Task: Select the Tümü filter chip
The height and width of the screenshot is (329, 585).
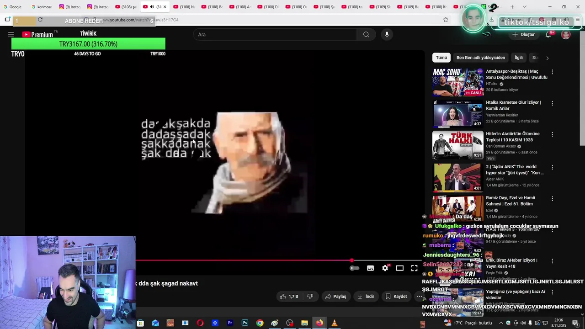Action: pyautogui.click(x=441, y=58)
